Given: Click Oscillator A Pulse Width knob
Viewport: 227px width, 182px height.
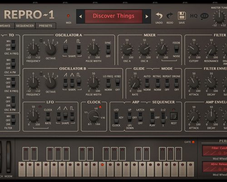Looking at the screenshot, I should pyautogui.click(x=94, y=50).
